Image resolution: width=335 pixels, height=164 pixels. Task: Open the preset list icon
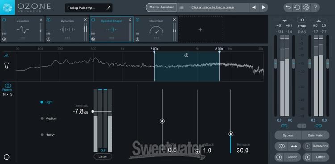[x=181, y=8]
